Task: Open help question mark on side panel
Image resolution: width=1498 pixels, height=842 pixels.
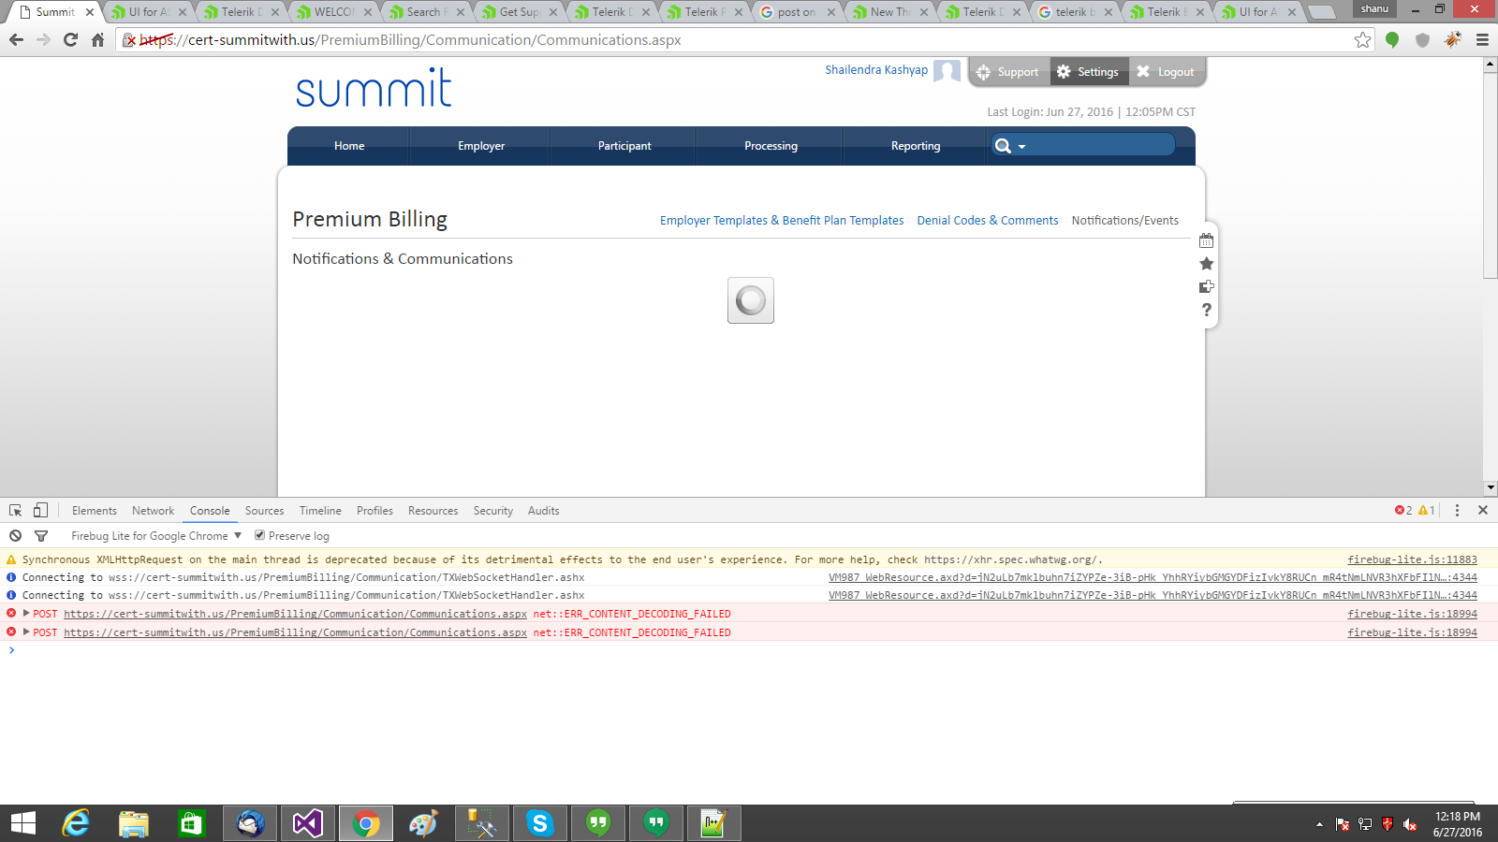Action: click(1207, 310)
